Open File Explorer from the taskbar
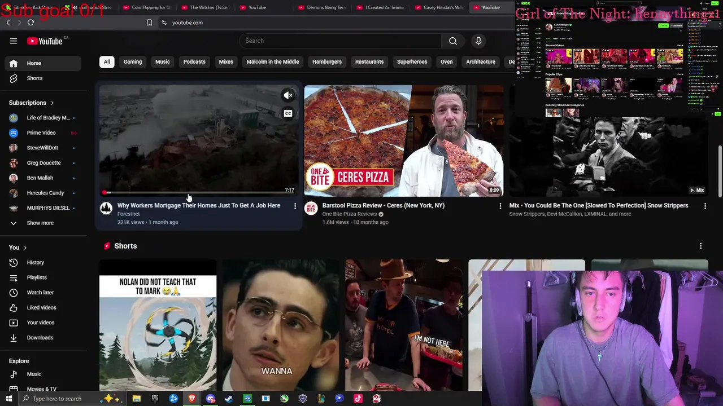 136,399
